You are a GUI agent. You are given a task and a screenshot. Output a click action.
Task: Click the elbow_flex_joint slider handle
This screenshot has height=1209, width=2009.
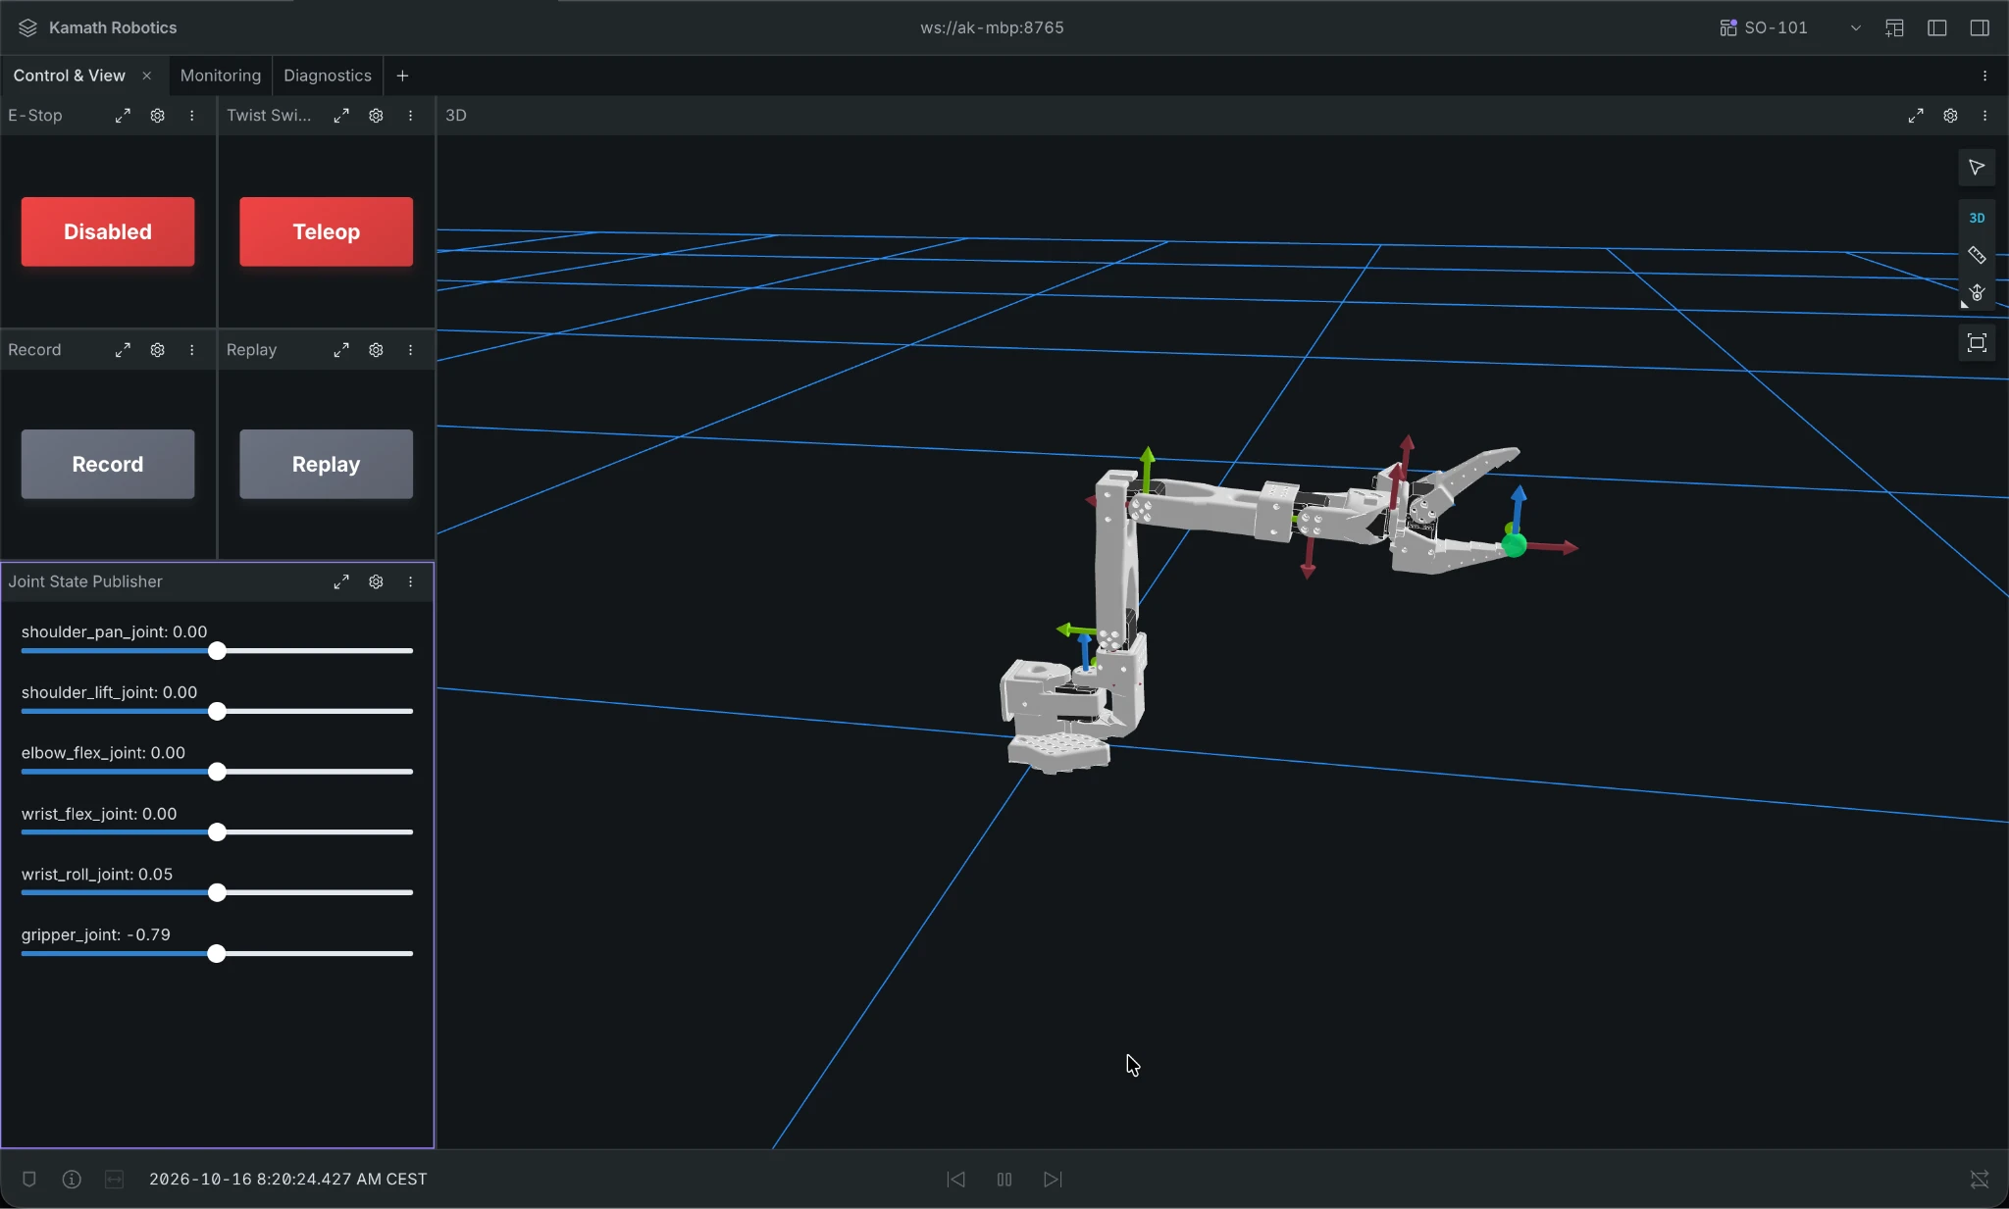point(217,773)
